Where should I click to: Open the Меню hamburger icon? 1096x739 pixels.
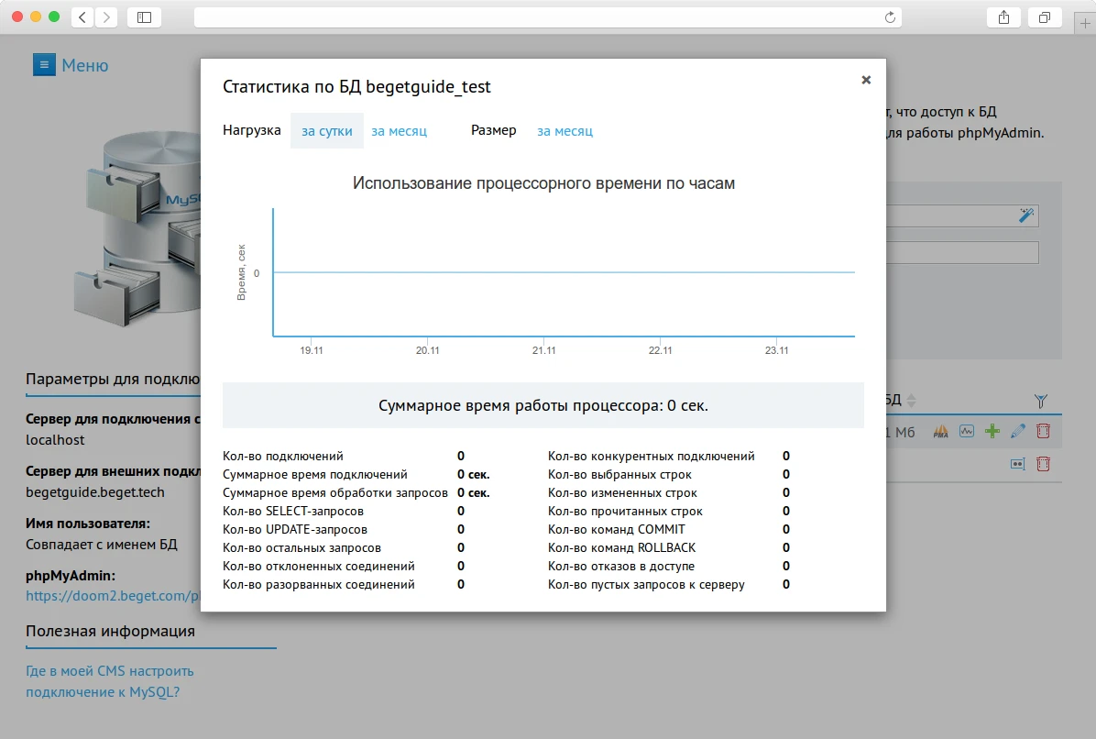coord(44,65)
